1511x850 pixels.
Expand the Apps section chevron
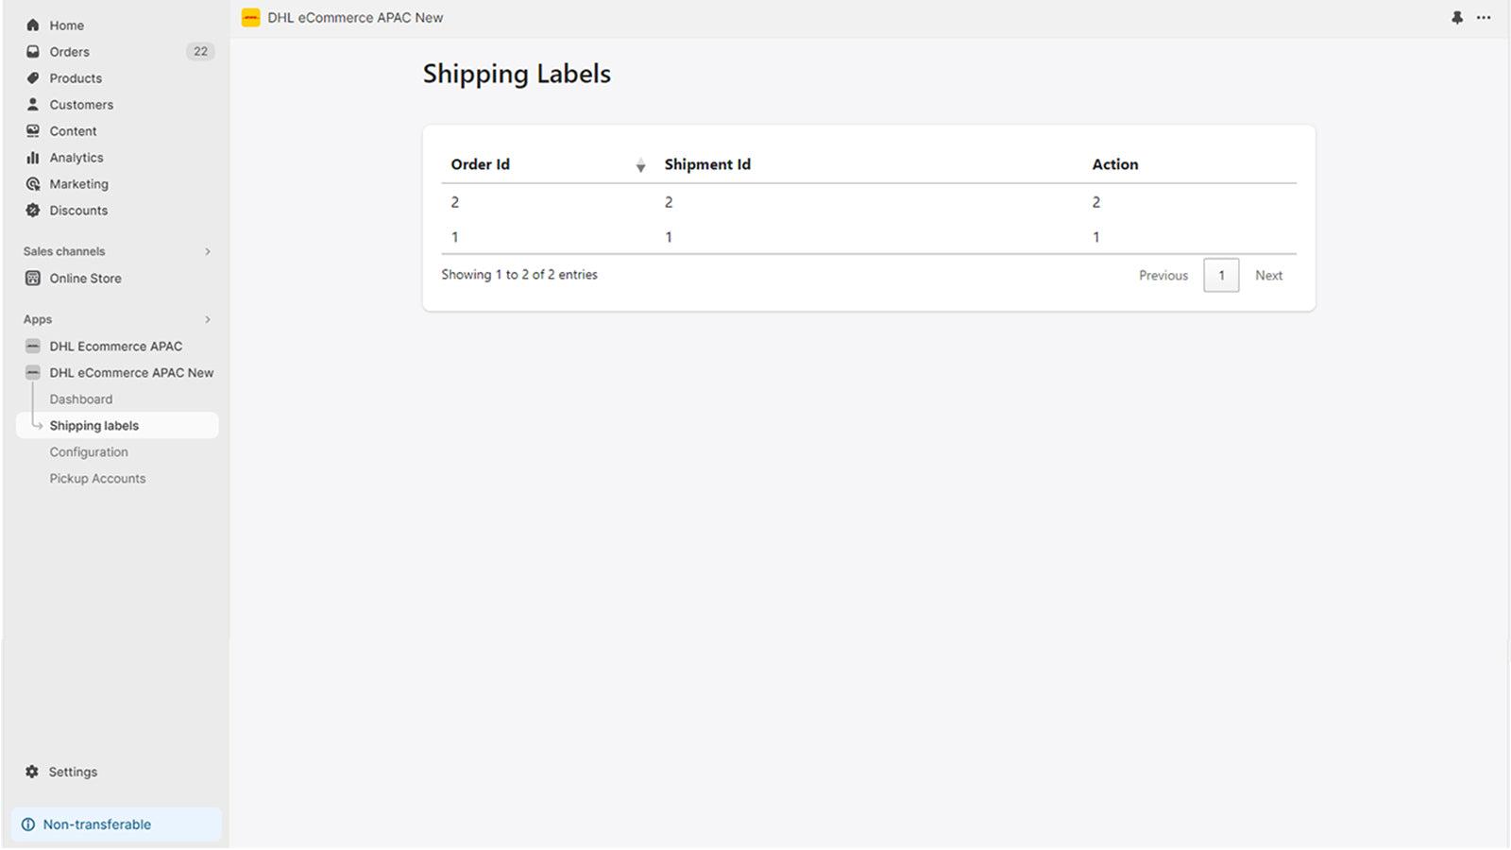click(x=208, y=320)
